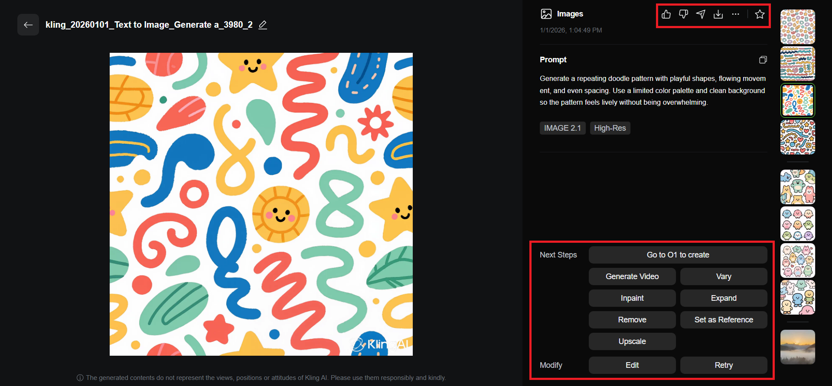This screenshot has height=386, width=832.
Task: Start Generate Video from this image
Action: click(x=632, y=277)
